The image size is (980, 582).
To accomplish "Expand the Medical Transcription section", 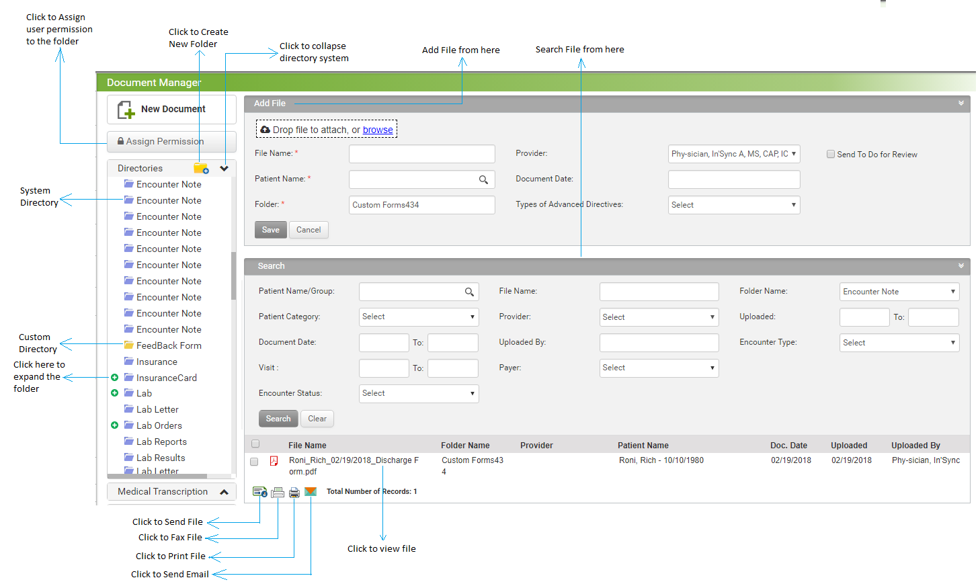I will tap(224, 492).
